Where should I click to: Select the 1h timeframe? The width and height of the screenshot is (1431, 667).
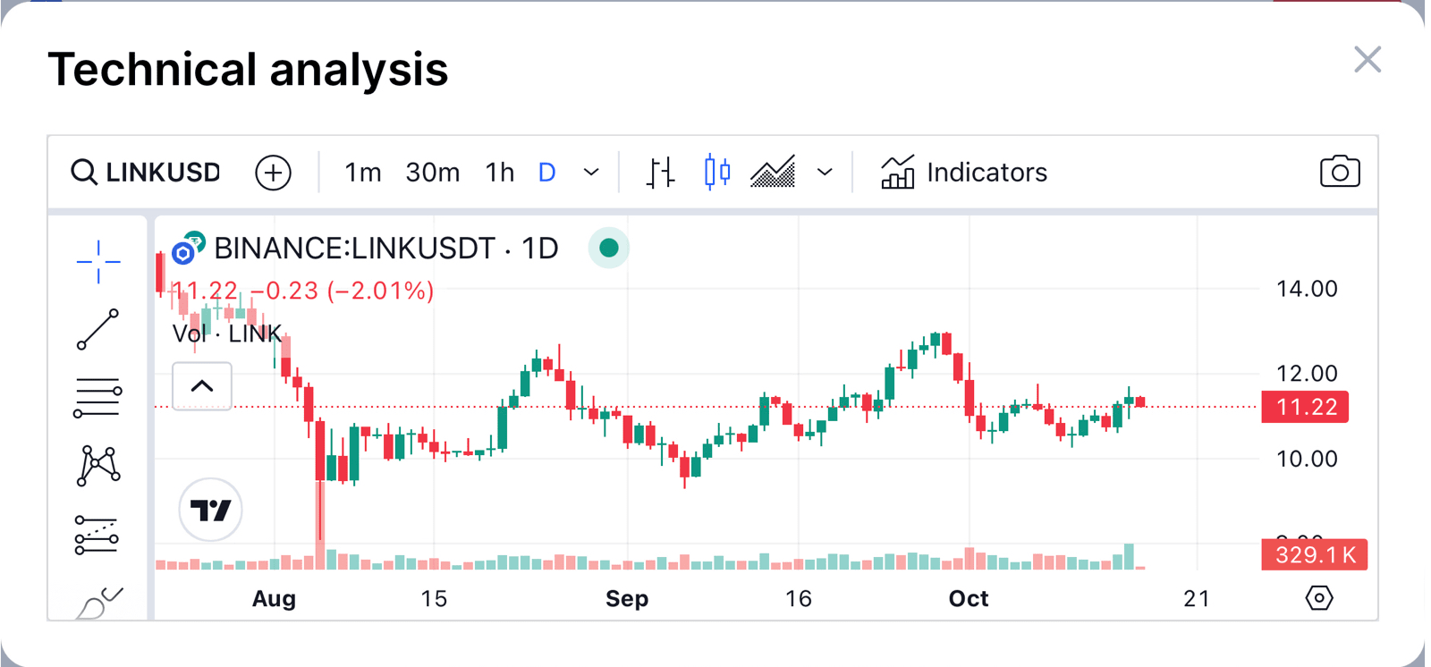500,173
